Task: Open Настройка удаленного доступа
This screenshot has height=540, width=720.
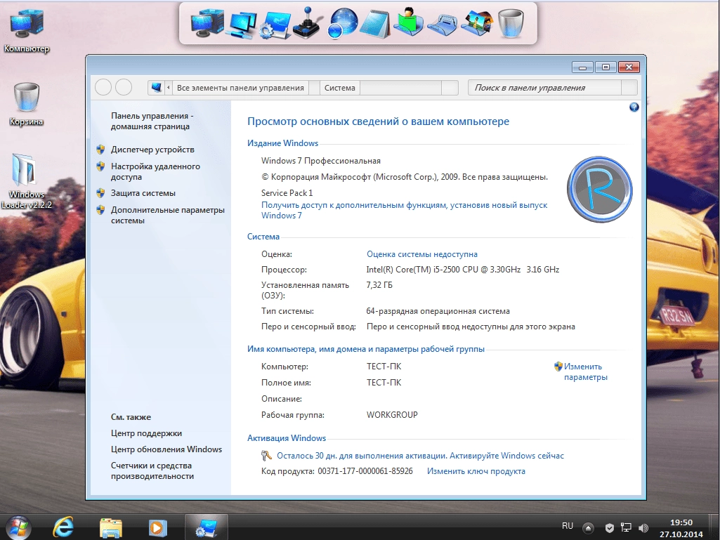Action: pos(155,172)
